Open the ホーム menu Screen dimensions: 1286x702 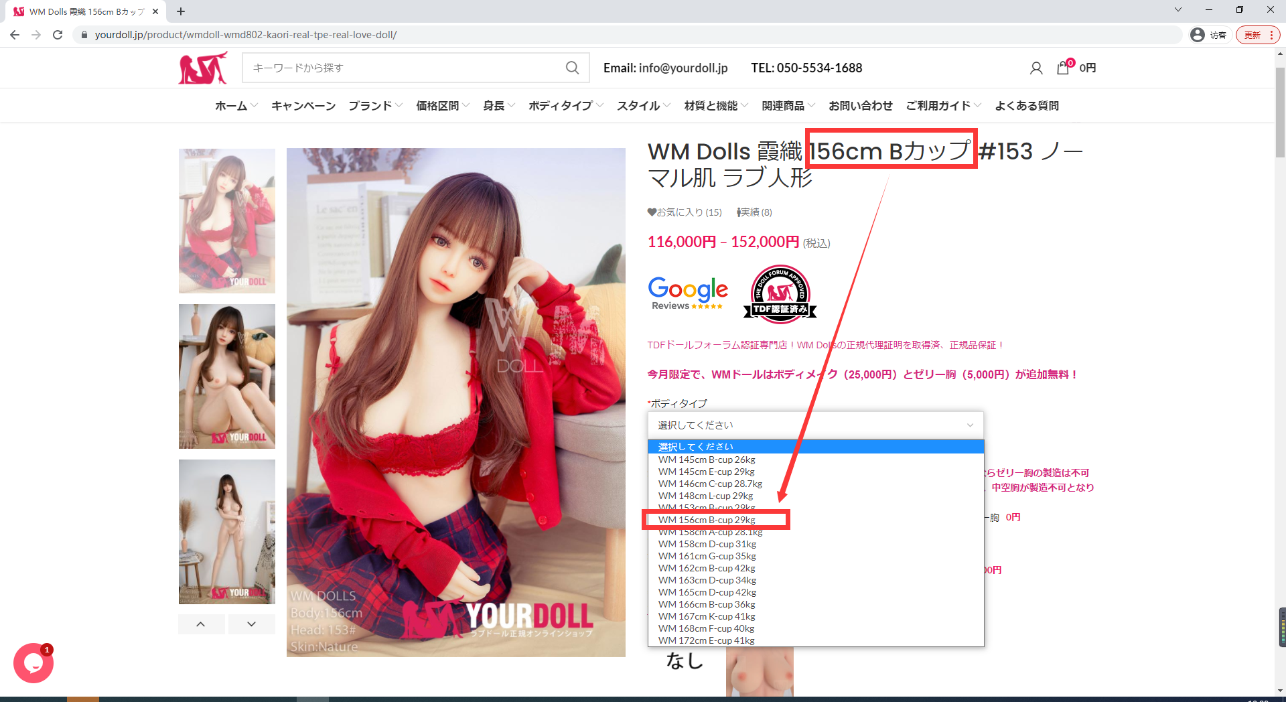pos(236,106)
